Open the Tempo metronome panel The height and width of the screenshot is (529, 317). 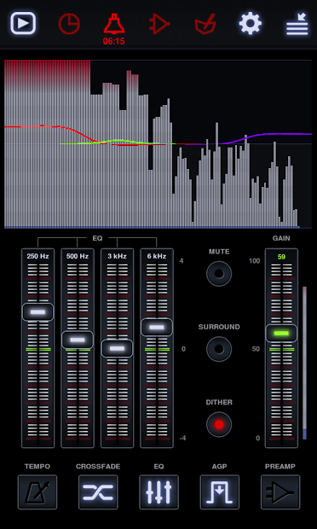click(x=37, y=492)
